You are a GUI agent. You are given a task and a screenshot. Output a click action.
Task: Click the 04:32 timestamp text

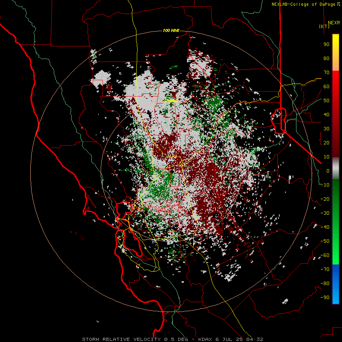coord(255,339)
